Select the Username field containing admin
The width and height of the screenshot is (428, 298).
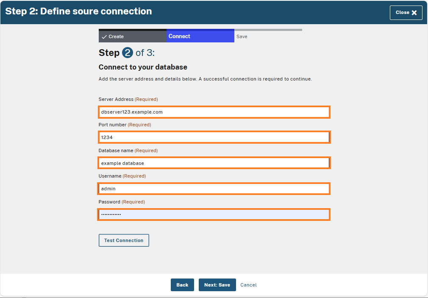214,188
